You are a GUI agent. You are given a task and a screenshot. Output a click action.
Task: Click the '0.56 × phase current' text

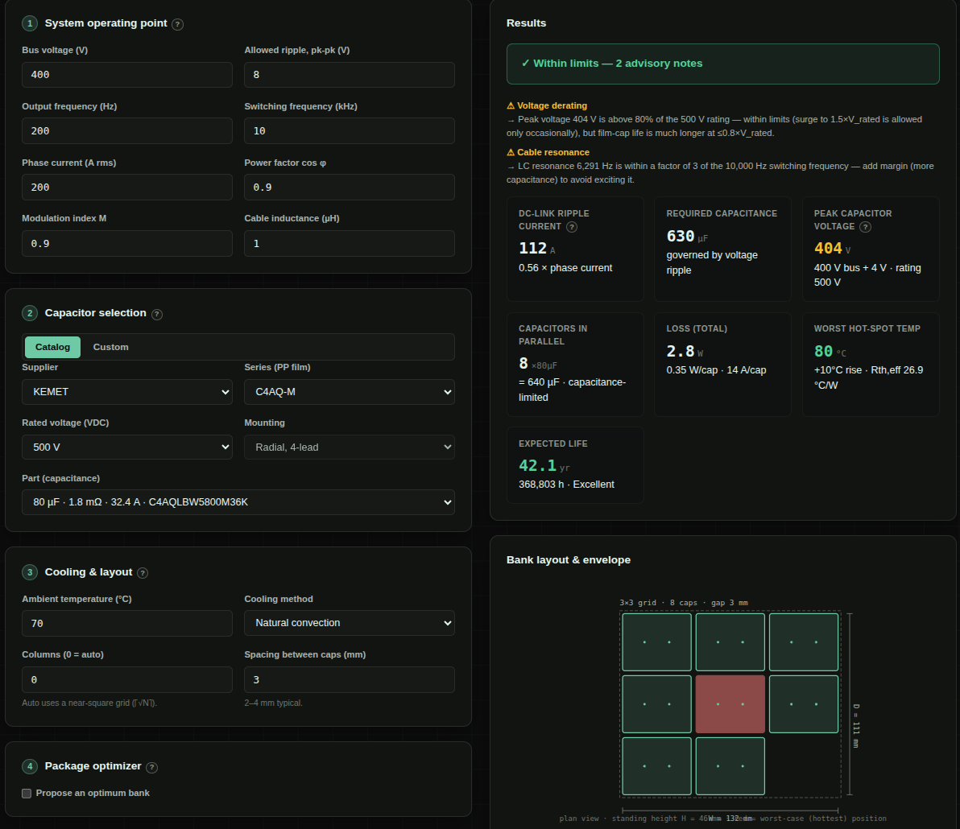(x=565, y=268)
